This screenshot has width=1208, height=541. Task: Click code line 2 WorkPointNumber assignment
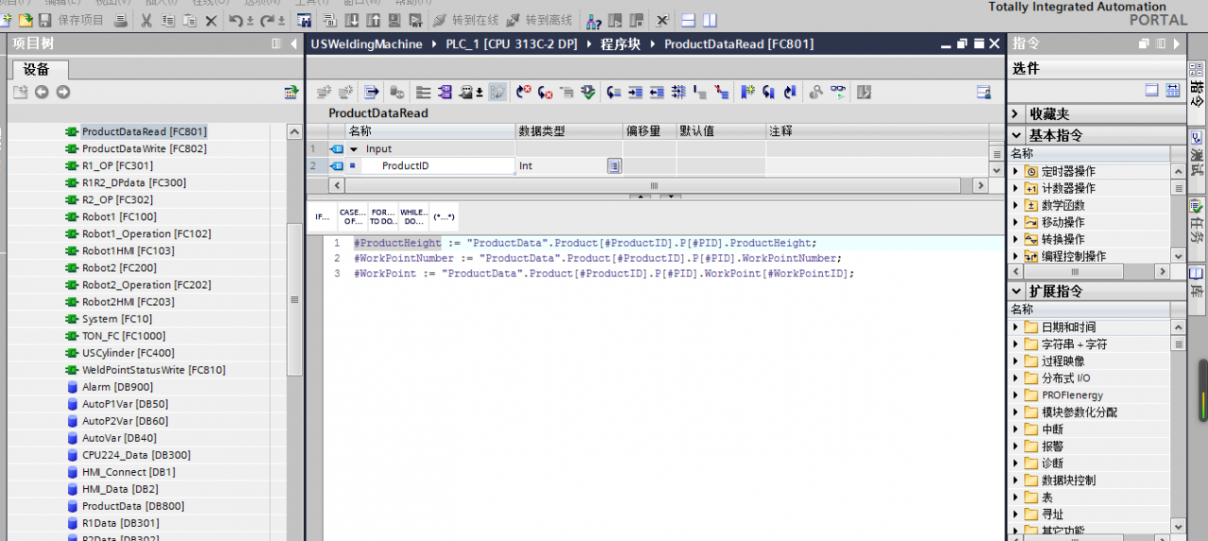597,258
